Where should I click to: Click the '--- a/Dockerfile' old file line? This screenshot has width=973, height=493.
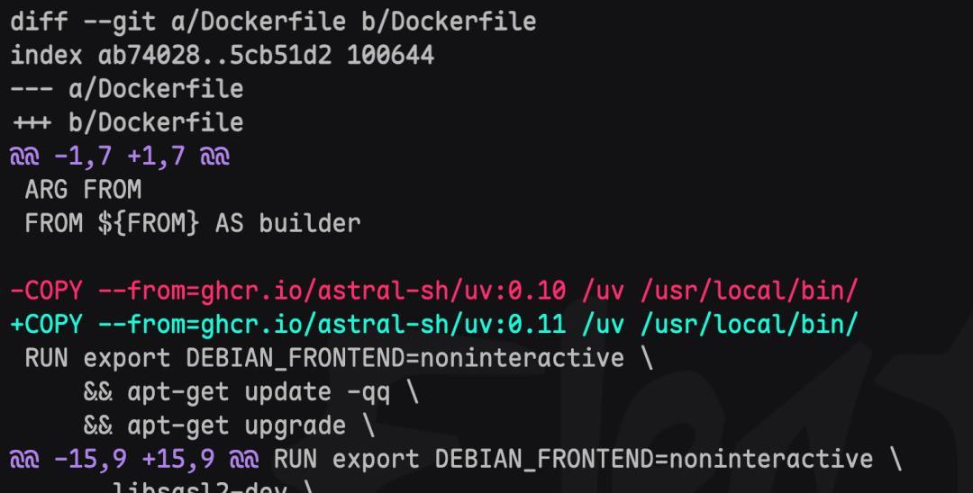tap(127, 88)
